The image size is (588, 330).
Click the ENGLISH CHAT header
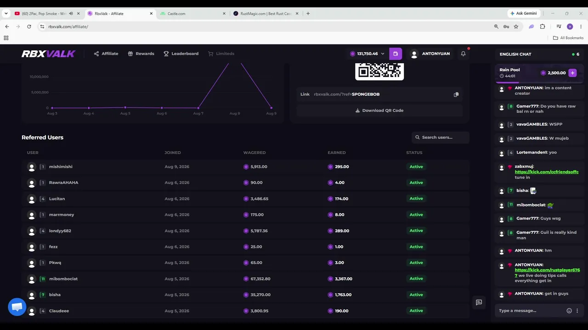coord(515,54)
